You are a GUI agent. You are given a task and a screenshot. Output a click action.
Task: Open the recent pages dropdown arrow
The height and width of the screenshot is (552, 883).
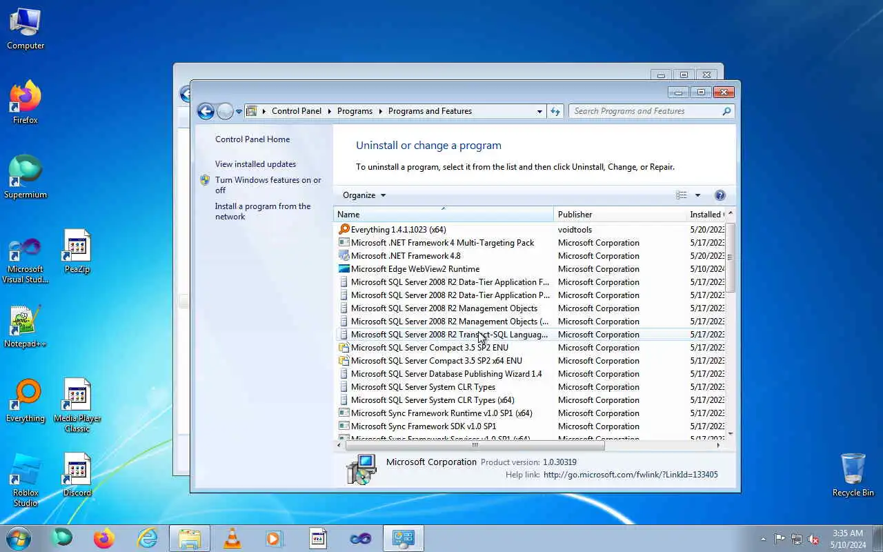(239, 111)
